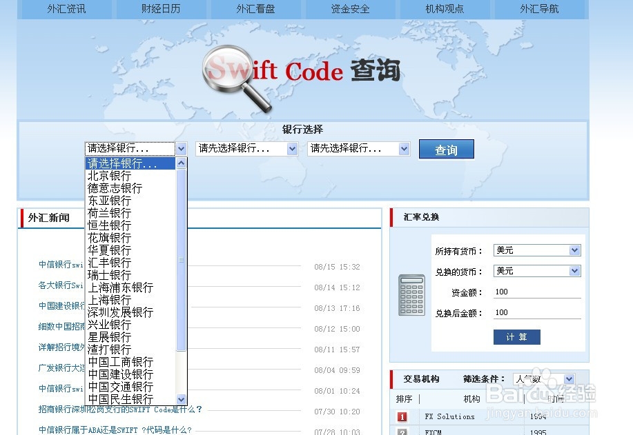The height and width of the screenshot is (435, 633).
Task: Open the second 请先选择银行 dropdown
Action: click(x=246, y=149)
